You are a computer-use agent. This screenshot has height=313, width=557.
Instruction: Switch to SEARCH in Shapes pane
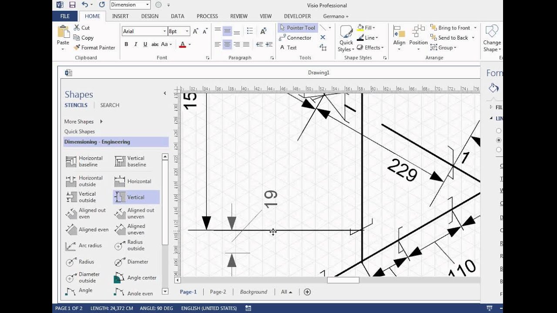110,105
